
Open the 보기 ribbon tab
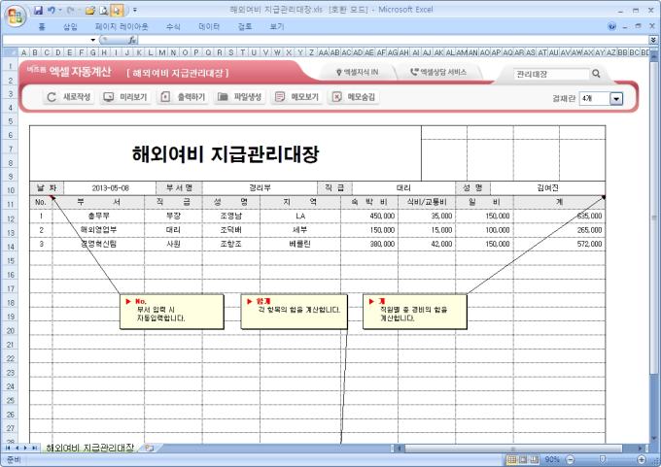(x=276, y=27)
